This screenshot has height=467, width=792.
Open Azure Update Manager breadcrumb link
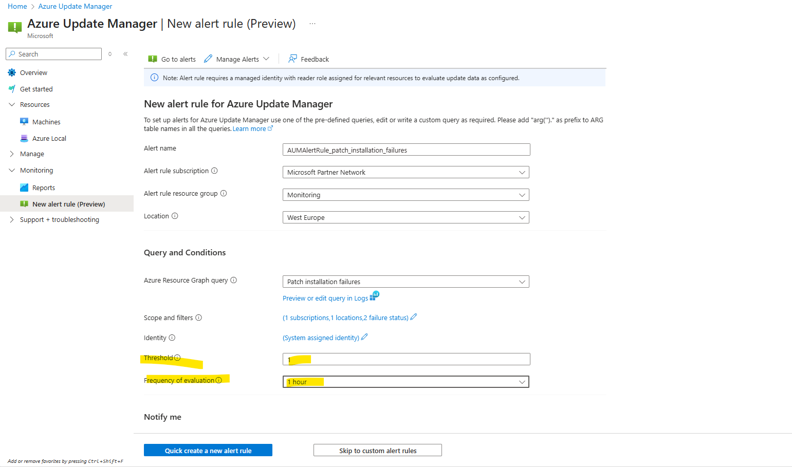75,6
